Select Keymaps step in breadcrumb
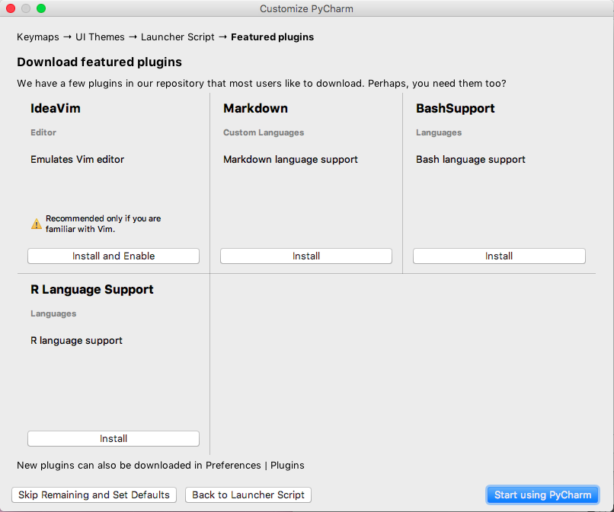The height and width of the screenshot is (512, 614). [38, 37]
